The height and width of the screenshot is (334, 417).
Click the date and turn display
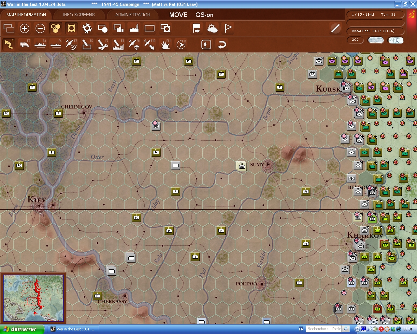point(375,14)
